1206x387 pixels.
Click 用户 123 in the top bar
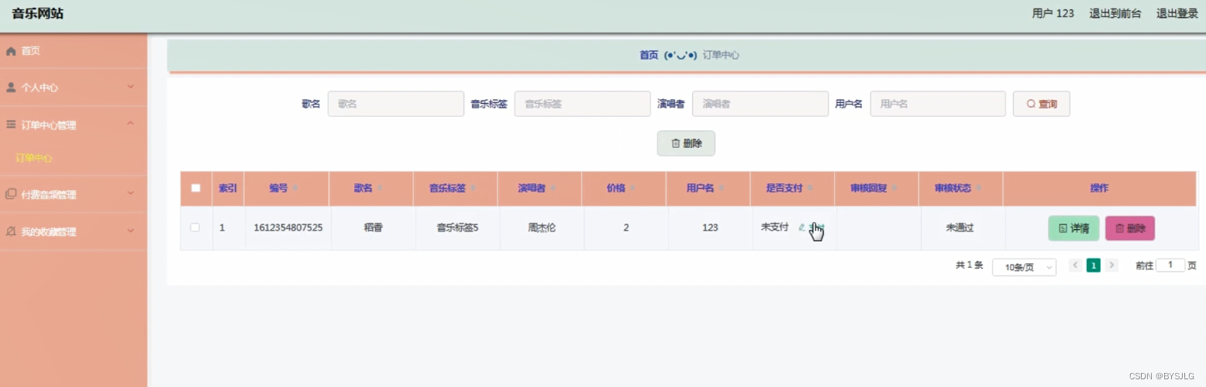click(1053, 13)
